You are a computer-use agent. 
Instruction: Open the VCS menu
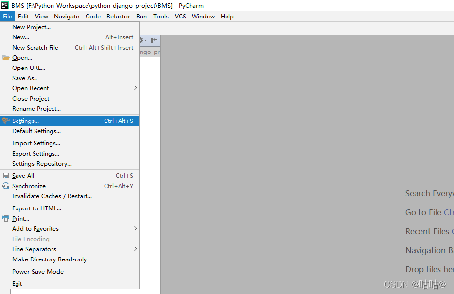(180, 17)
